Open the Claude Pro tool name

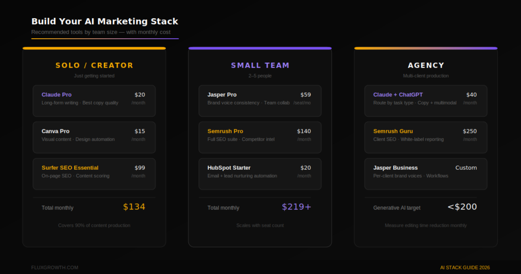pos(56,95)
